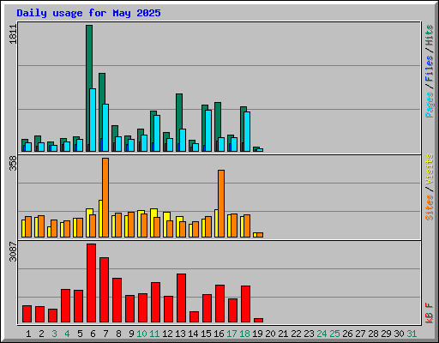
Task: Click day 21 on the x-axis
Action: pyautogui.click(x=283, y=334)
